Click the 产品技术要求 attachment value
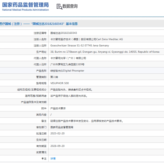Viewport: 164px width, 163px height. click(58, 108)
